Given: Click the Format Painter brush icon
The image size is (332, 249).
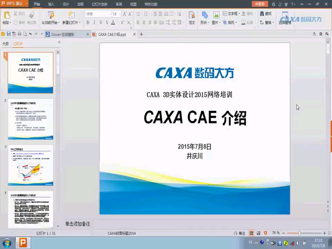Looking at the screenshot, I should (31, 15).
